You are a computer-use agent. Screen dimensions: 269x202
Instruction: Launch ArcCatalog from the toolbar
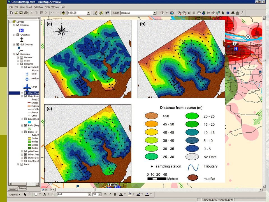click(x=101, y=13)
